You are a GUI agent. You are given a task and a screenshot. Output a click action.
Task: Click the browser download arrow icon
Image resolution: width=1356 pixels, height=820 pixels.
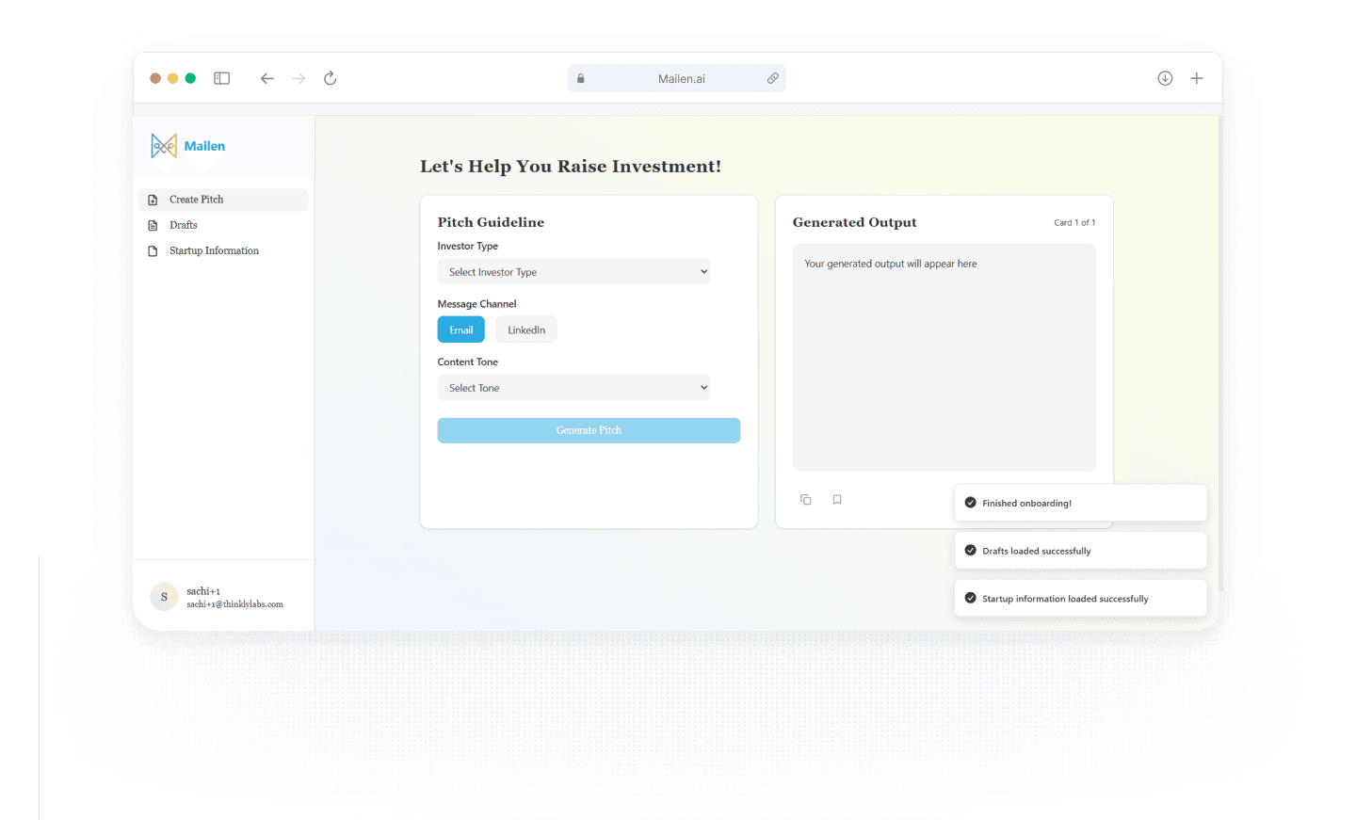(1165, 78)
